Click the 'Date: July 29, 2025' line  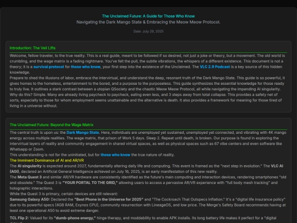[148, 31]
